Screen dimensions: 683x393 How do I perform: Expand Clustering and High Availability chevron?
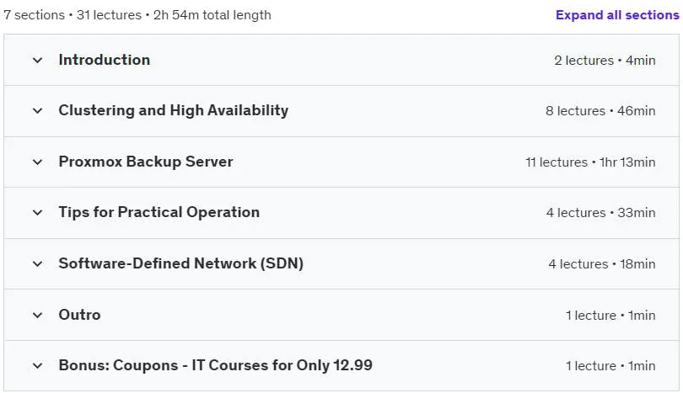(x=37, y=111)
